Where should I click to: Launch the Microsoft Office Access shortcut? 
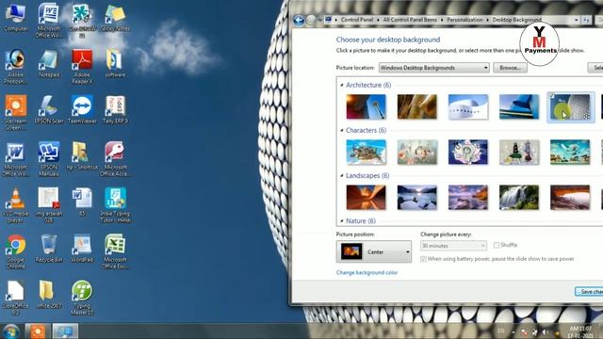pyautogui.click(x=115, y=159)
